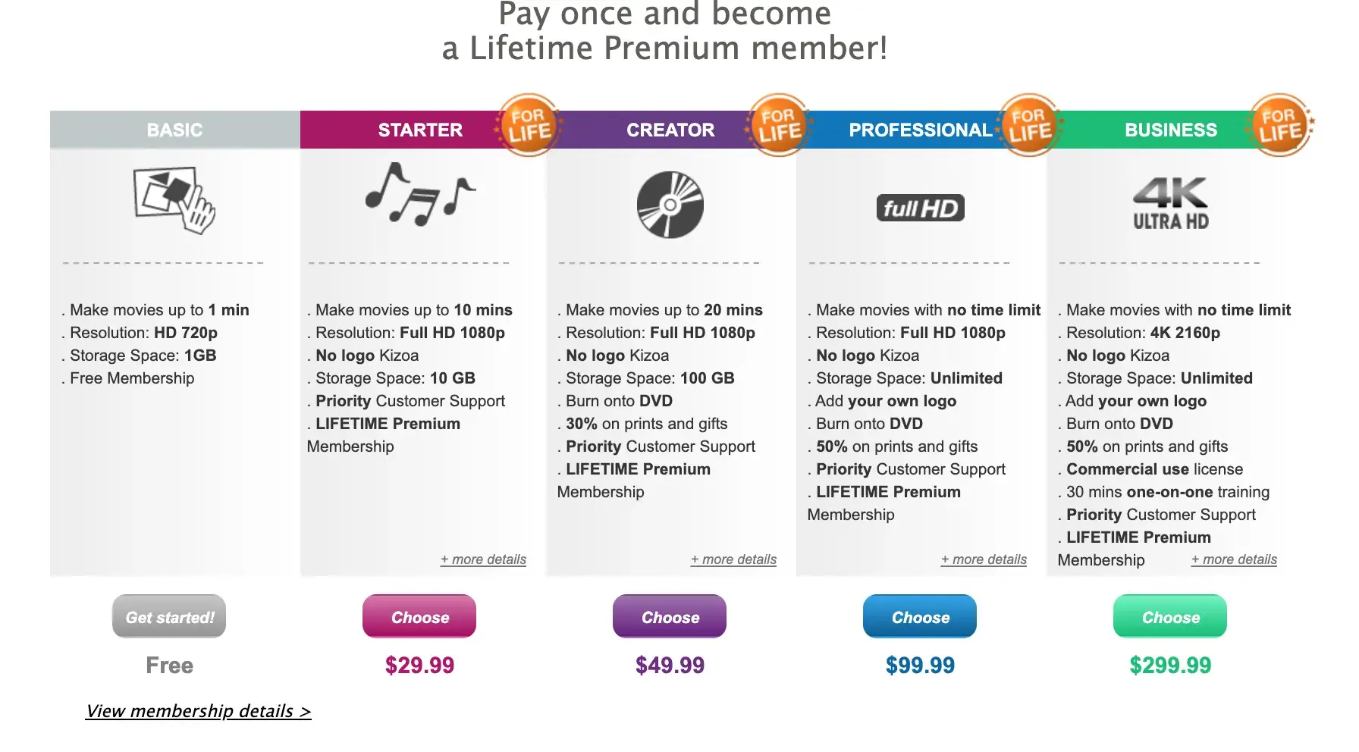Expand more details for Creator plan

click(x=734, y=559)
